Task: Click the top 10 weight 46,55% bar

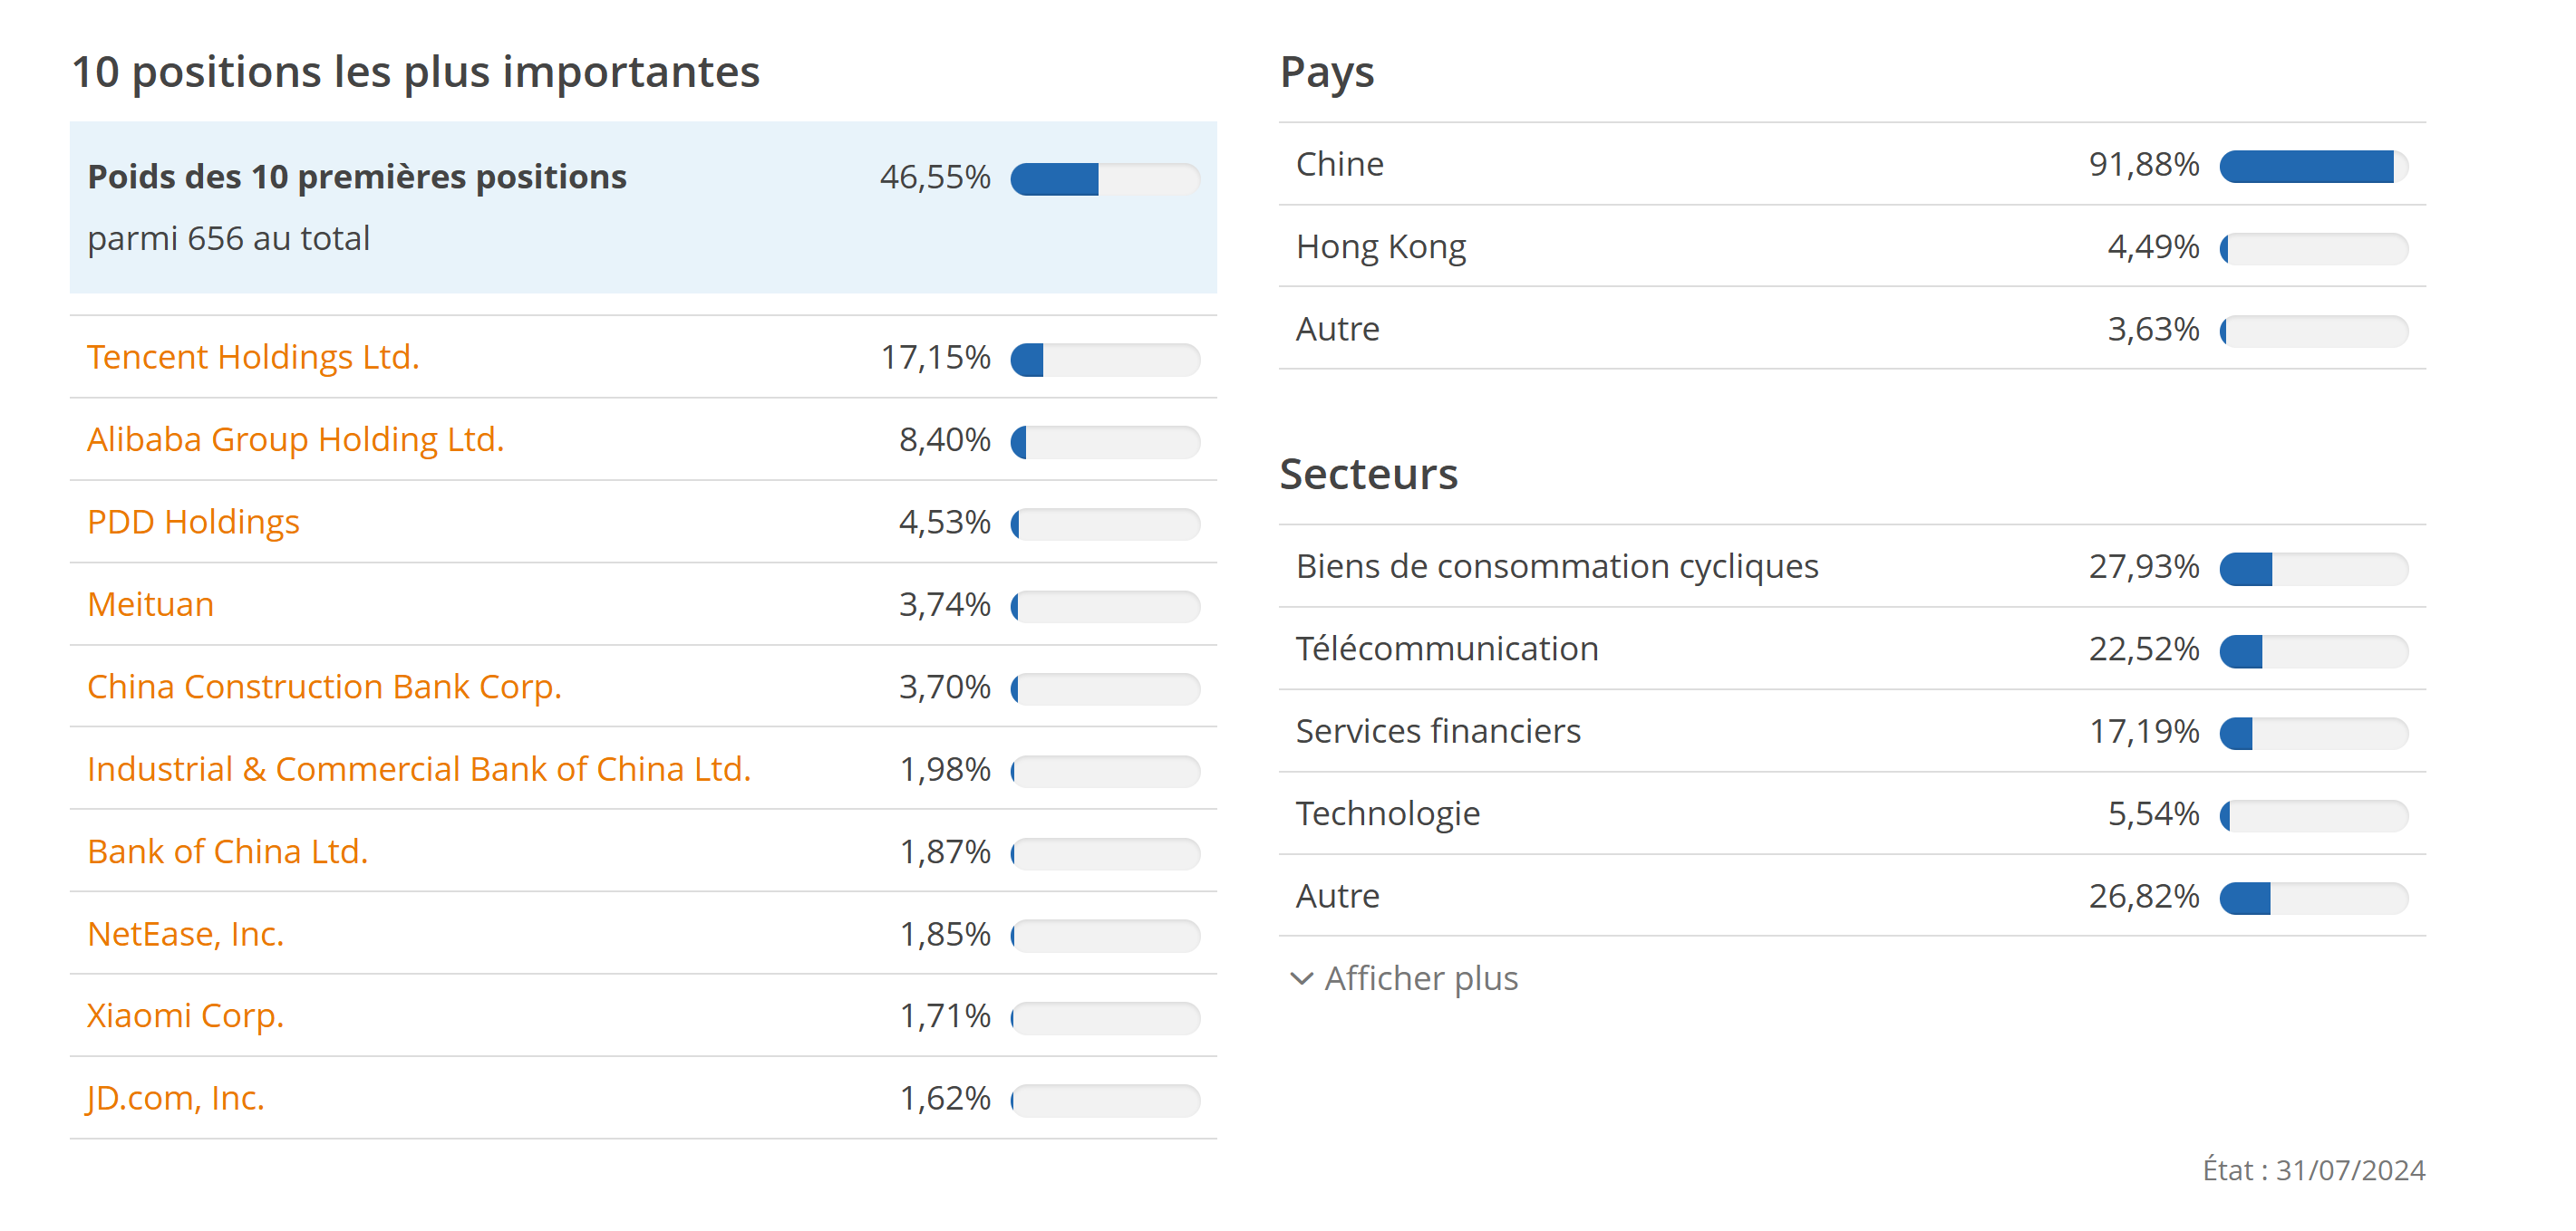Action: coord(1104,178)
